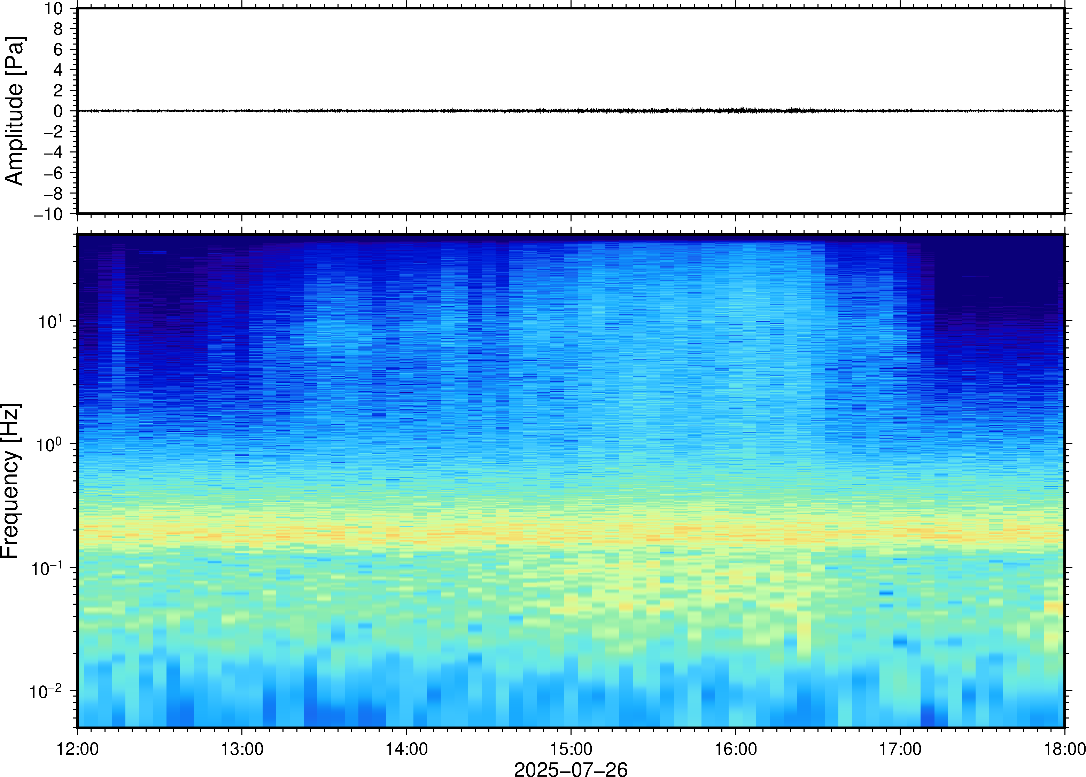Image resolution: width=1086 pixels, height=777 pixels.
Task: Click the amplitude tick label −10
Action: [48, 214]
